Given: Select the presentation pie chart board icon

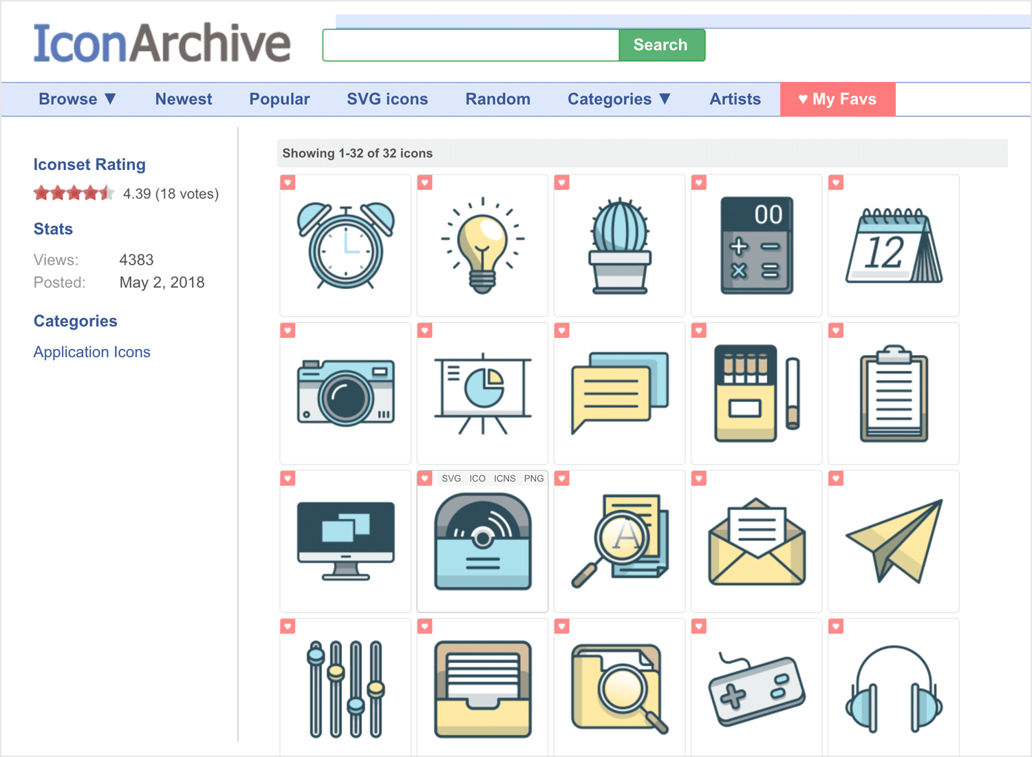Looking at the screenshot, I should 482,393.
